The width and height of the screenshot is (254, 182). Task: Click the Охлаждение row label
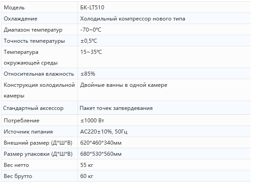coord(20,19)
